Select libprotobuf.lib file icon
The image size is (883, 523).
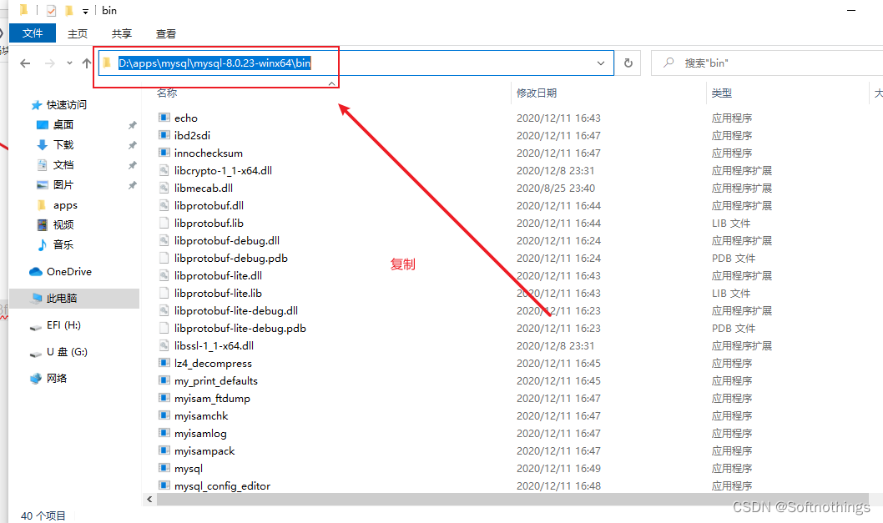[164, 223]
